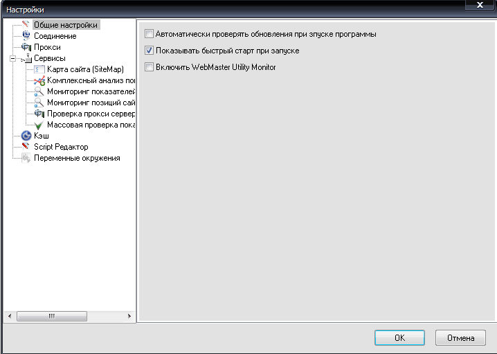Click the horizontal scrollbar thumb in tree
Viewport: 497px width, 354px height.
[51, 316]
